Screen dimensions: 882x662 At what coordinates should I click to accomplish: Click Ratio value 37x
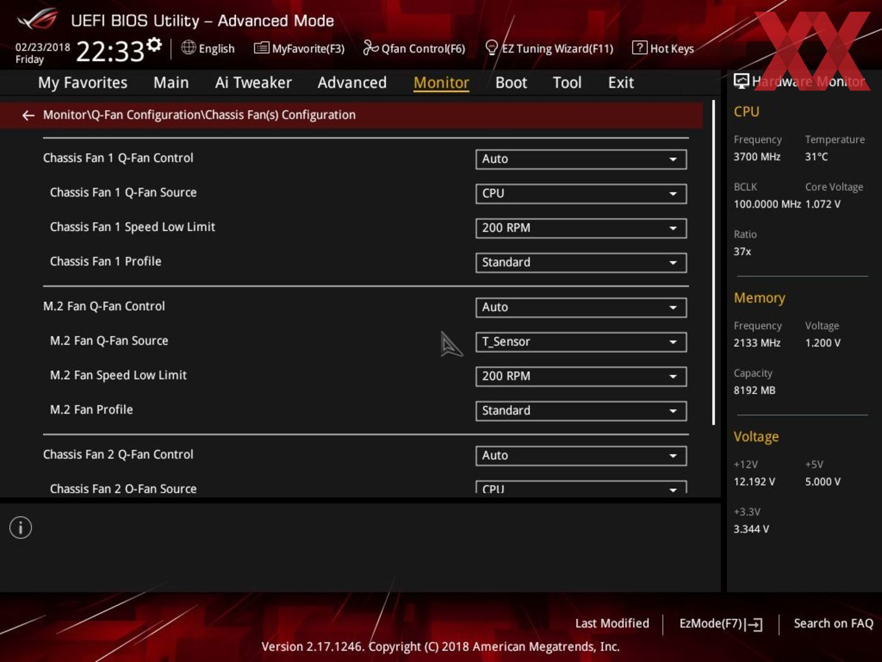click(743, 251)
